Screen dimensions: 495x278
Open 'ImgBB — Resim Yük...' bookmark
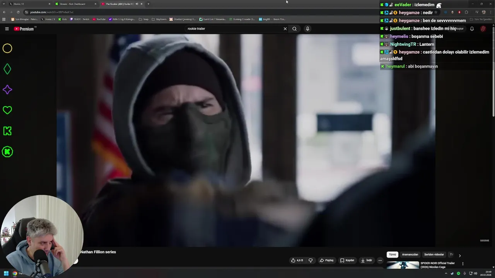272,19
